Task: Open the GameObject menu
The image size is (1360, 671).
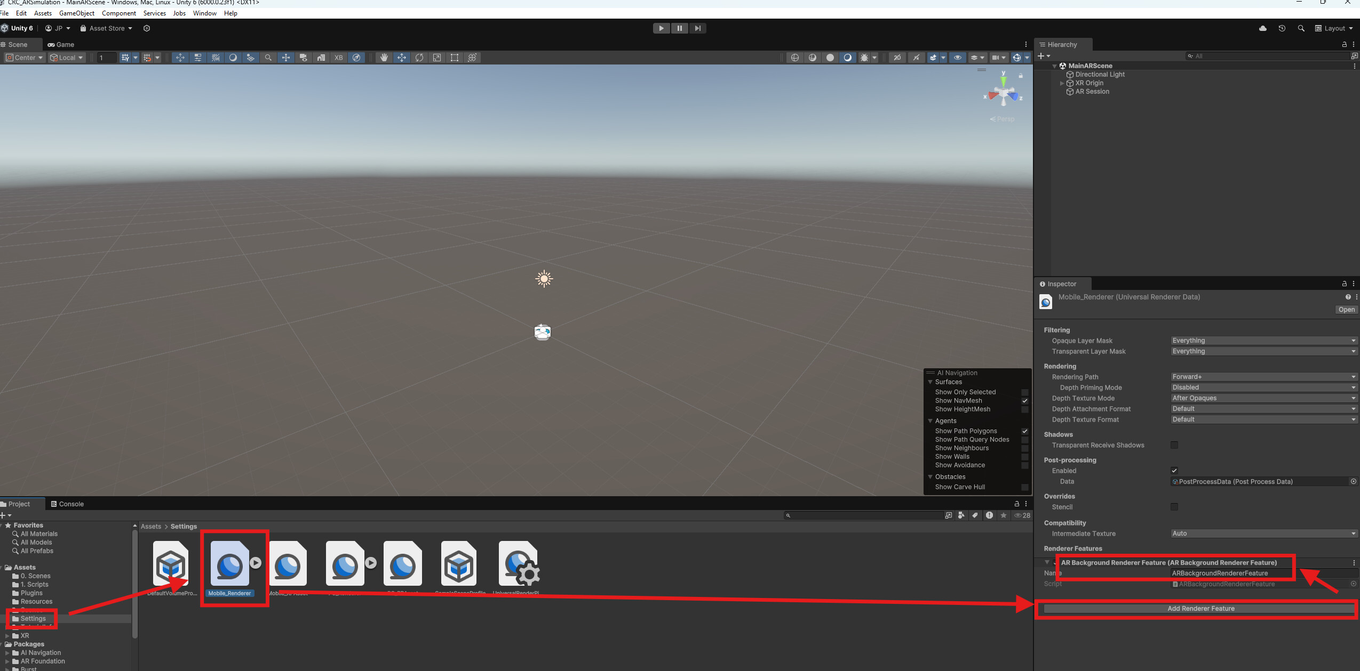Action: (77, 13)
